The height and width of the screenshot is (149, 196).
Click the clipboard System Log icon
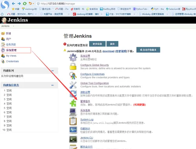73,121
